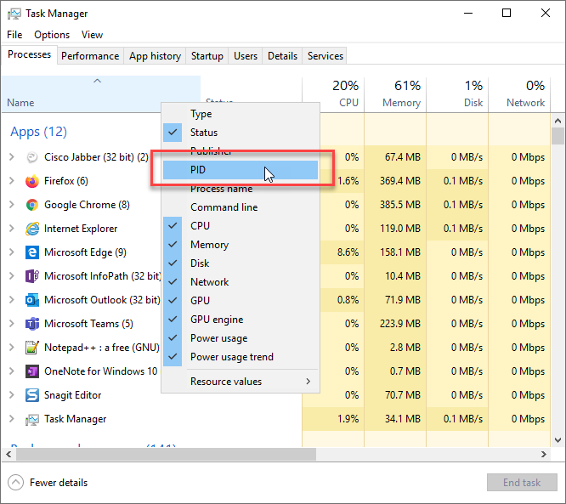The image size is (566, 504).
Task: Select the Internet Explorer icon
Action: 32,229
